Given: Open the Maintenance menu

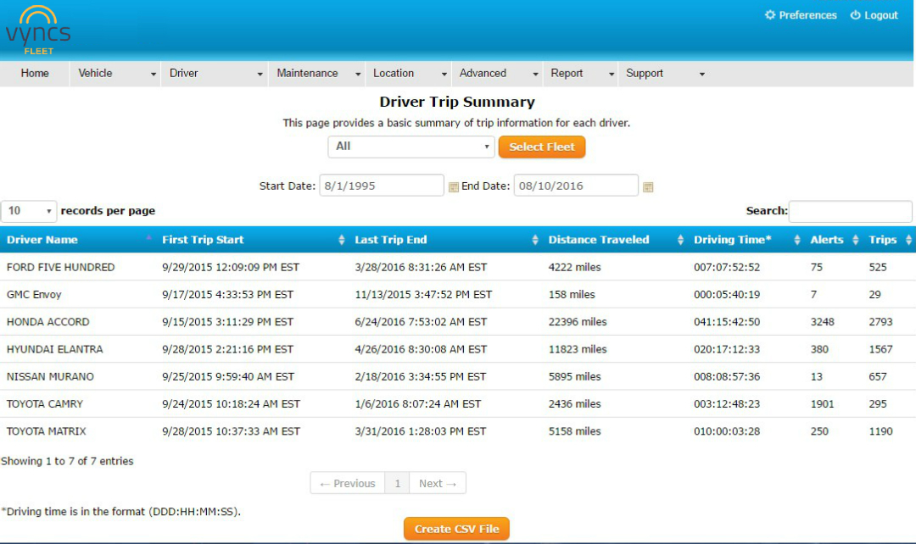Looking at the screenshot, I should click(307, 74).
